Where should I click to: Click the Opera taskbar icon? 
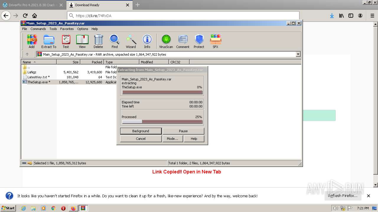click(x=63, y=208)
